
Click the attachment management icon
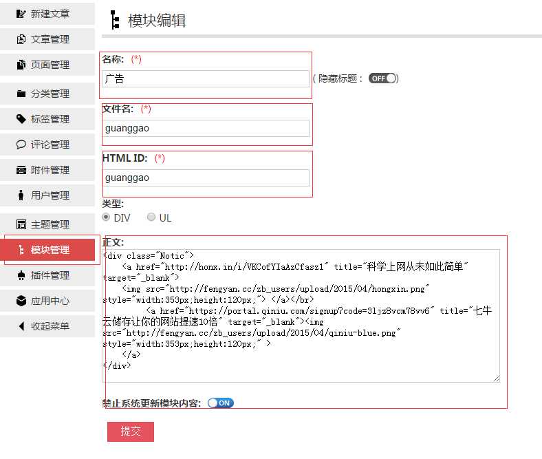(21, 170)
